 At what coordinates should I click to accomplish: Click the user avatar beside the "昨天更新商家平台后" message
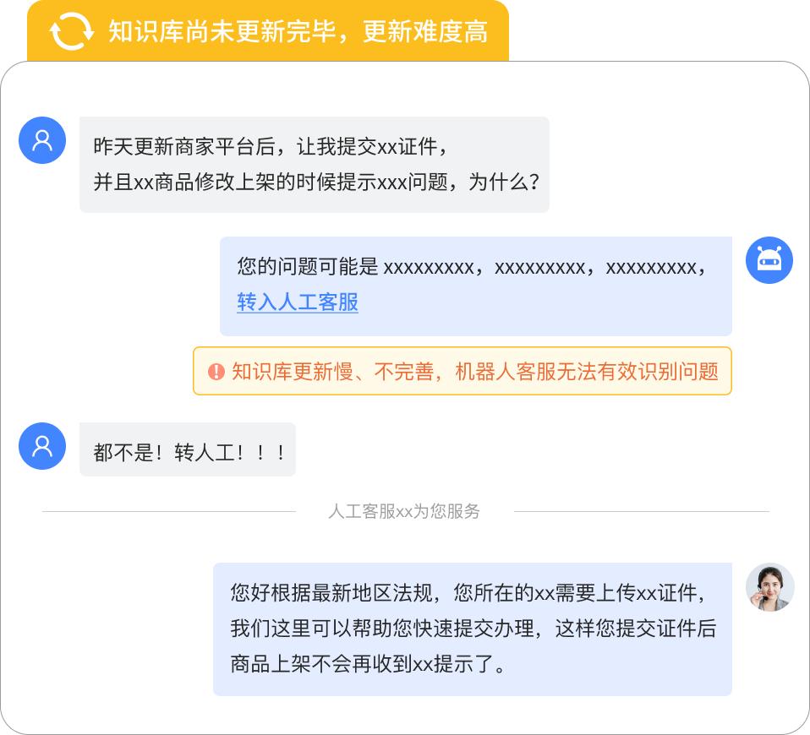[x=42, y=140]
